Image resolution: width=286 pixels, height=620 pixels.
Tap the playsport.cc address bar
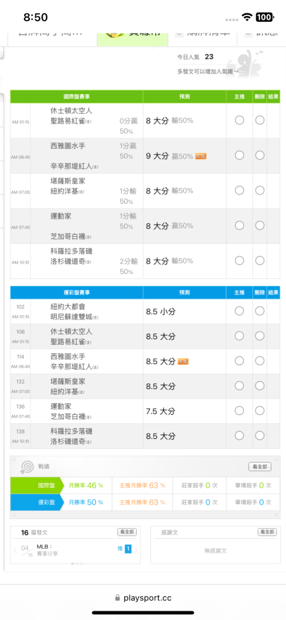tap(143, 598)
